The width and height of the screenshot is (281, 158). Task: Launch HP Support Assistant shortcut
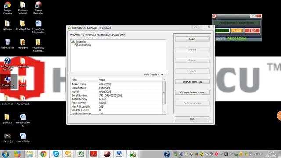click(x=7, y=64)
